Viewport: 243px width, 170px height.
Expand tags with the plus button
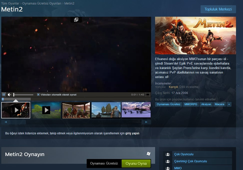coord(229,104)
